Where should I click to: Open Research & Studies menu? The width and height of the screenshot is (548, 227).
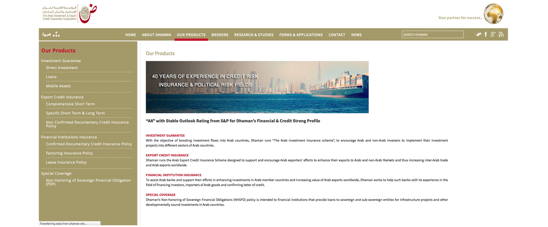tap(254, 35)
